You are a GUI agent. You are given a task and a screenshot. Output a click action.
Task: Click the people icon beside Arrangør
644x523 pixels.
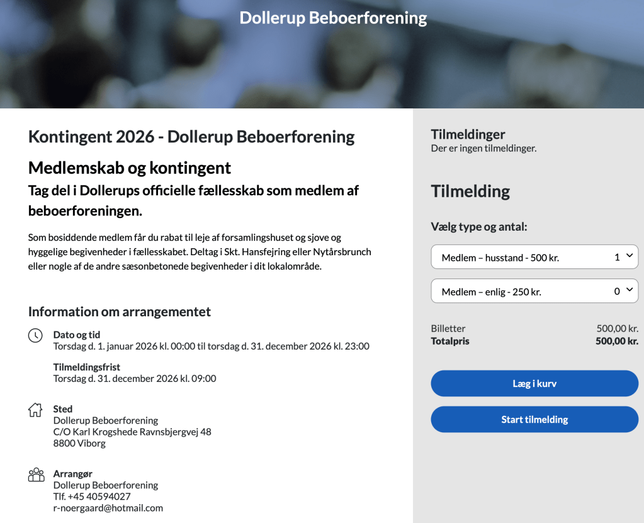click(36, 474)
